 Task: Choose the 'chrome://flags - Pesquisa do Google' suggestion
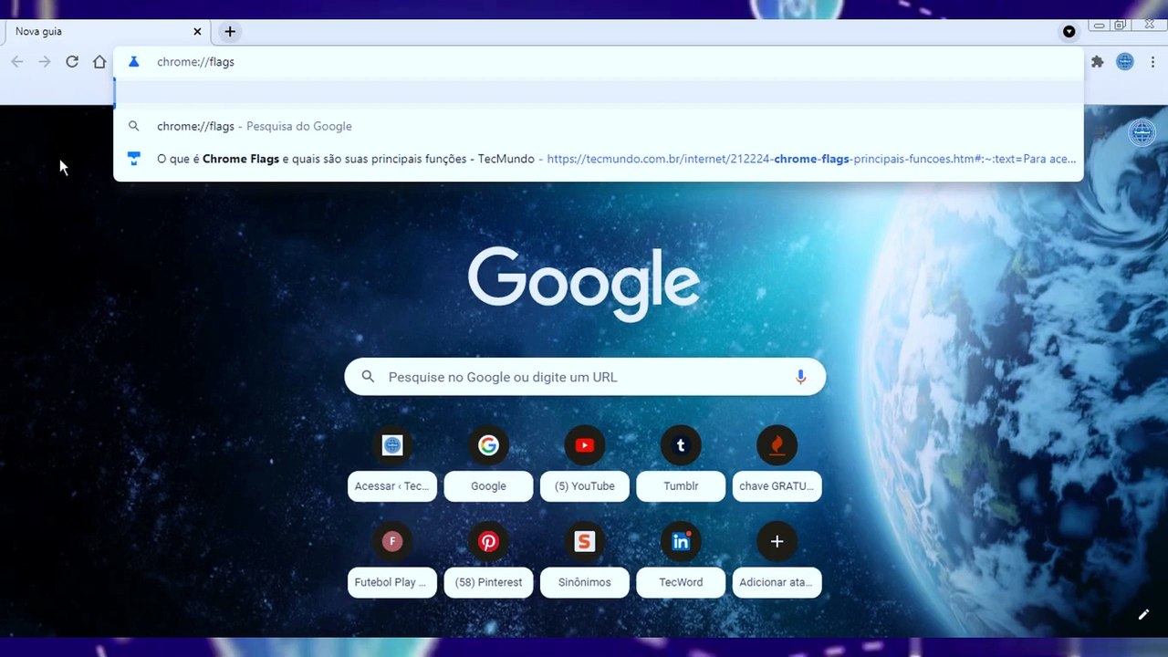coord(599,126)
